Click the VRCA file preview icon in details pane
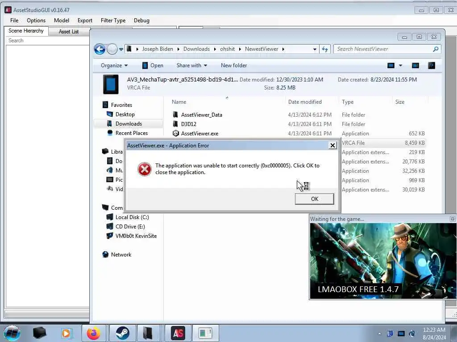 [x=111, y=84]
